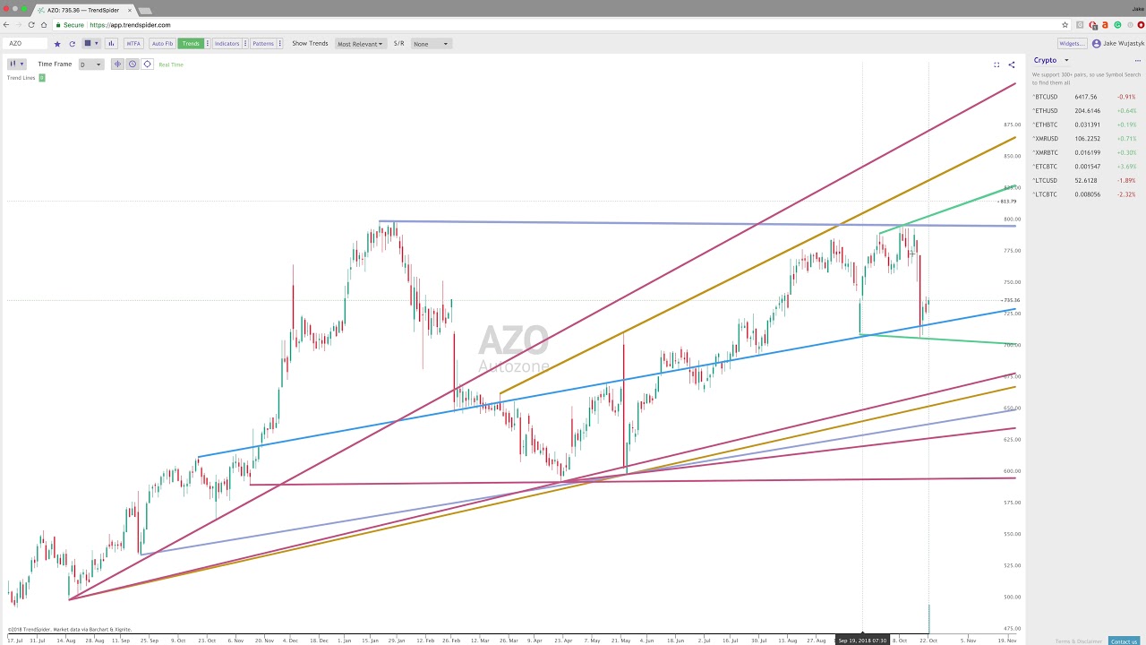Viewport: 1146px width, 645px height.
Task: Toggle the clock extended hours icon
Action: coord(133,64)
